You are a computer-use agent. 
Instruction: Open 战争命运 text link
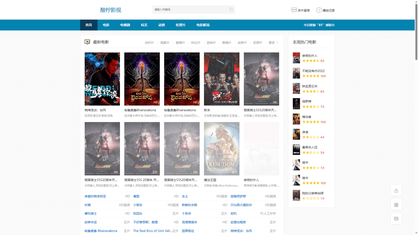pos(91,222)
